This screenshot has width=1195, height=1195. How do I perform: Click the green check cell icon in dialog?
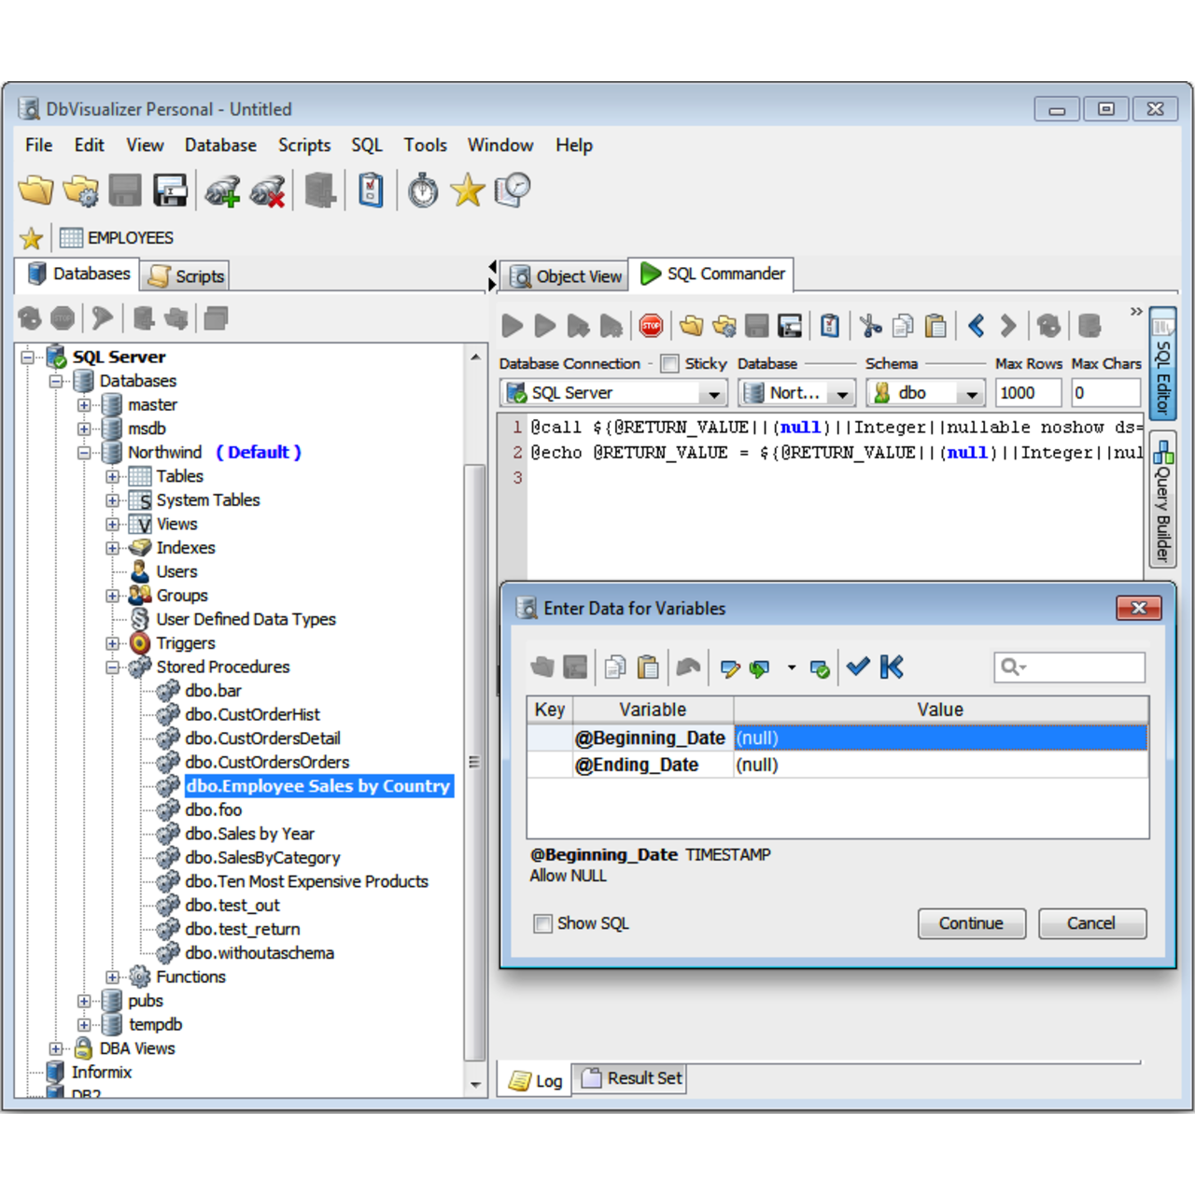[820, 668]
